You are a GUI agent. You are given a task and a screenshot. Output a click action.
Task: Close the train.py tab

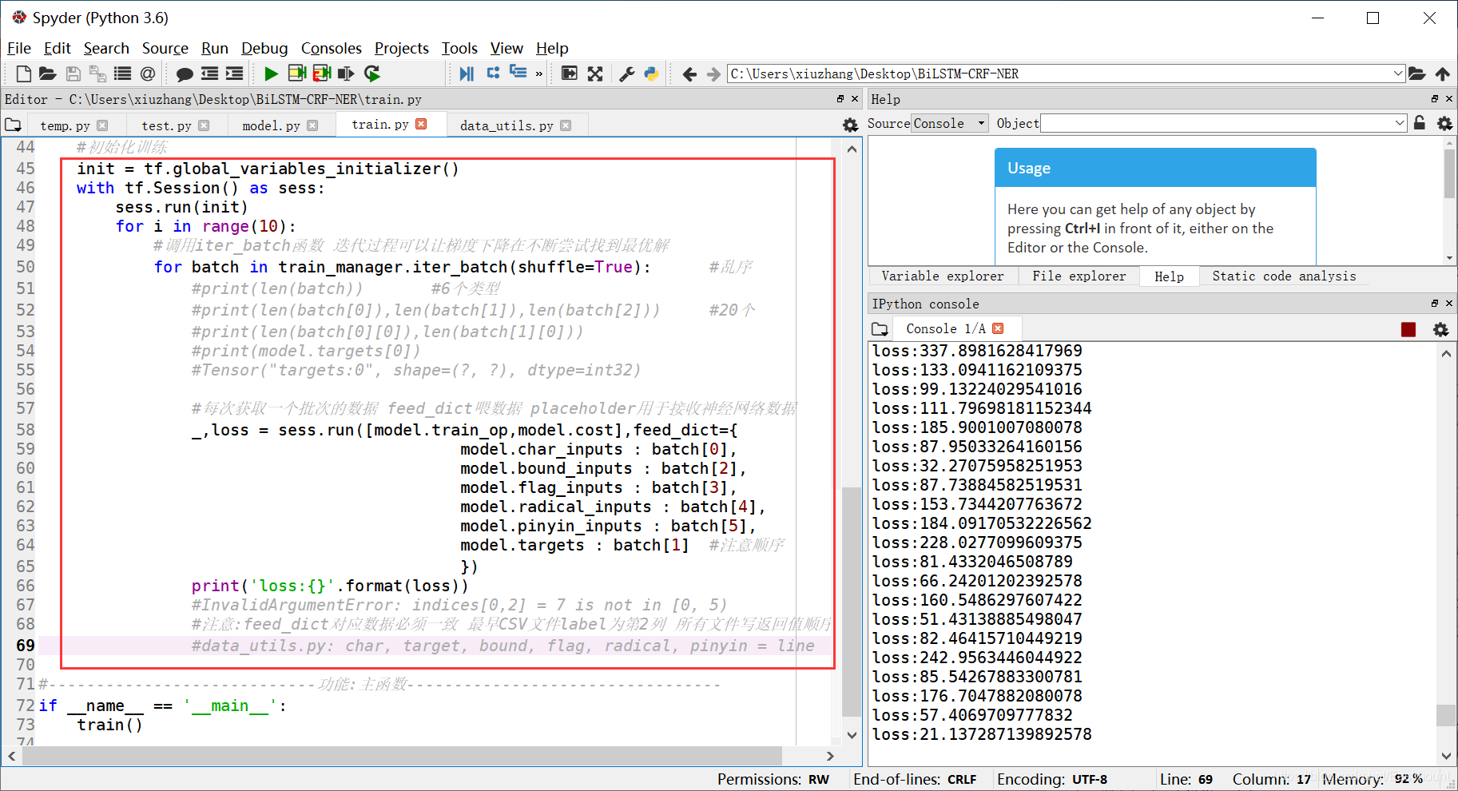(x=421, y=124)
